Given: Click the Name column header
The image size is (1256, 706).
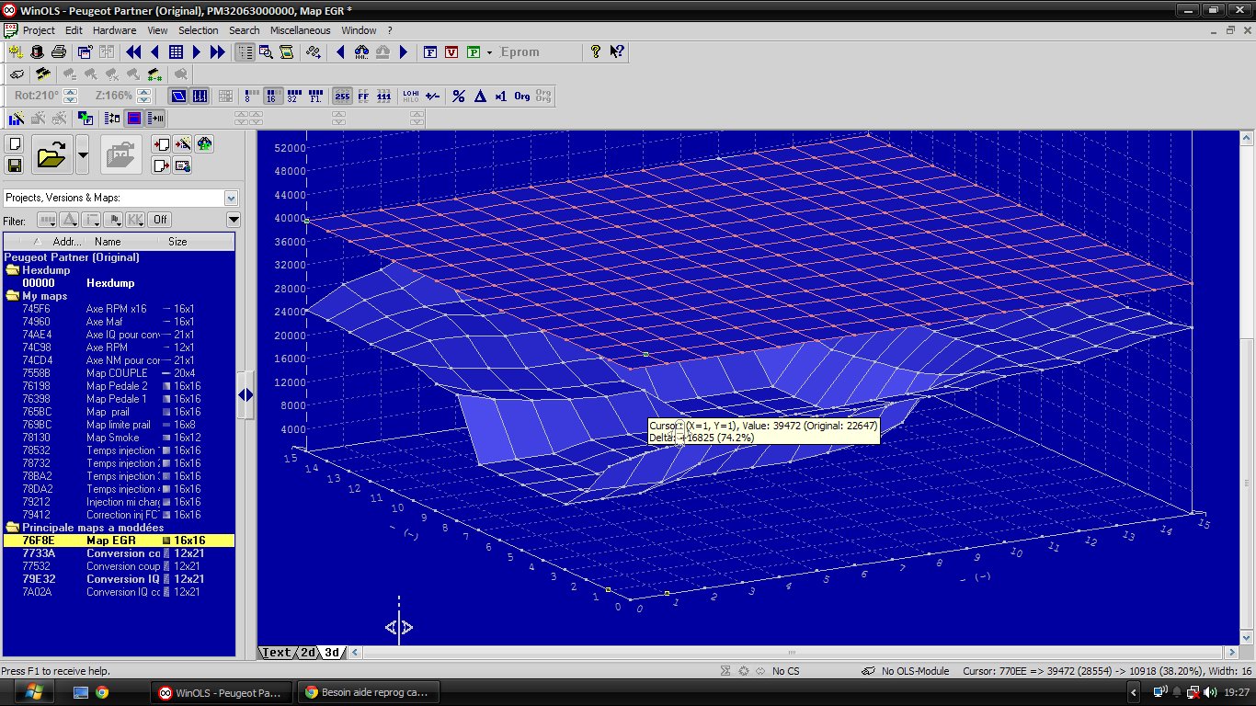Looking at the screenshot, I should click(x=108, y=242).
